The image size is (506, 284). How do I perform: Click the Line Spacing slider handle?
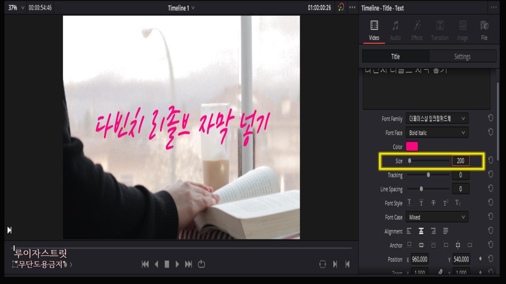point(421,189)
